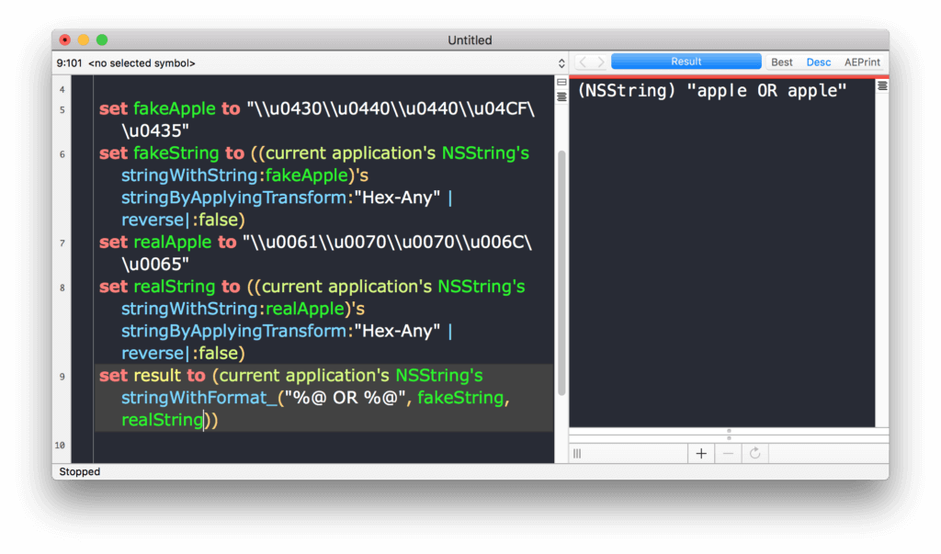Click the 'apple OR apple' result text
Viewport: 941px width, 554px height.
pos(711,92)
